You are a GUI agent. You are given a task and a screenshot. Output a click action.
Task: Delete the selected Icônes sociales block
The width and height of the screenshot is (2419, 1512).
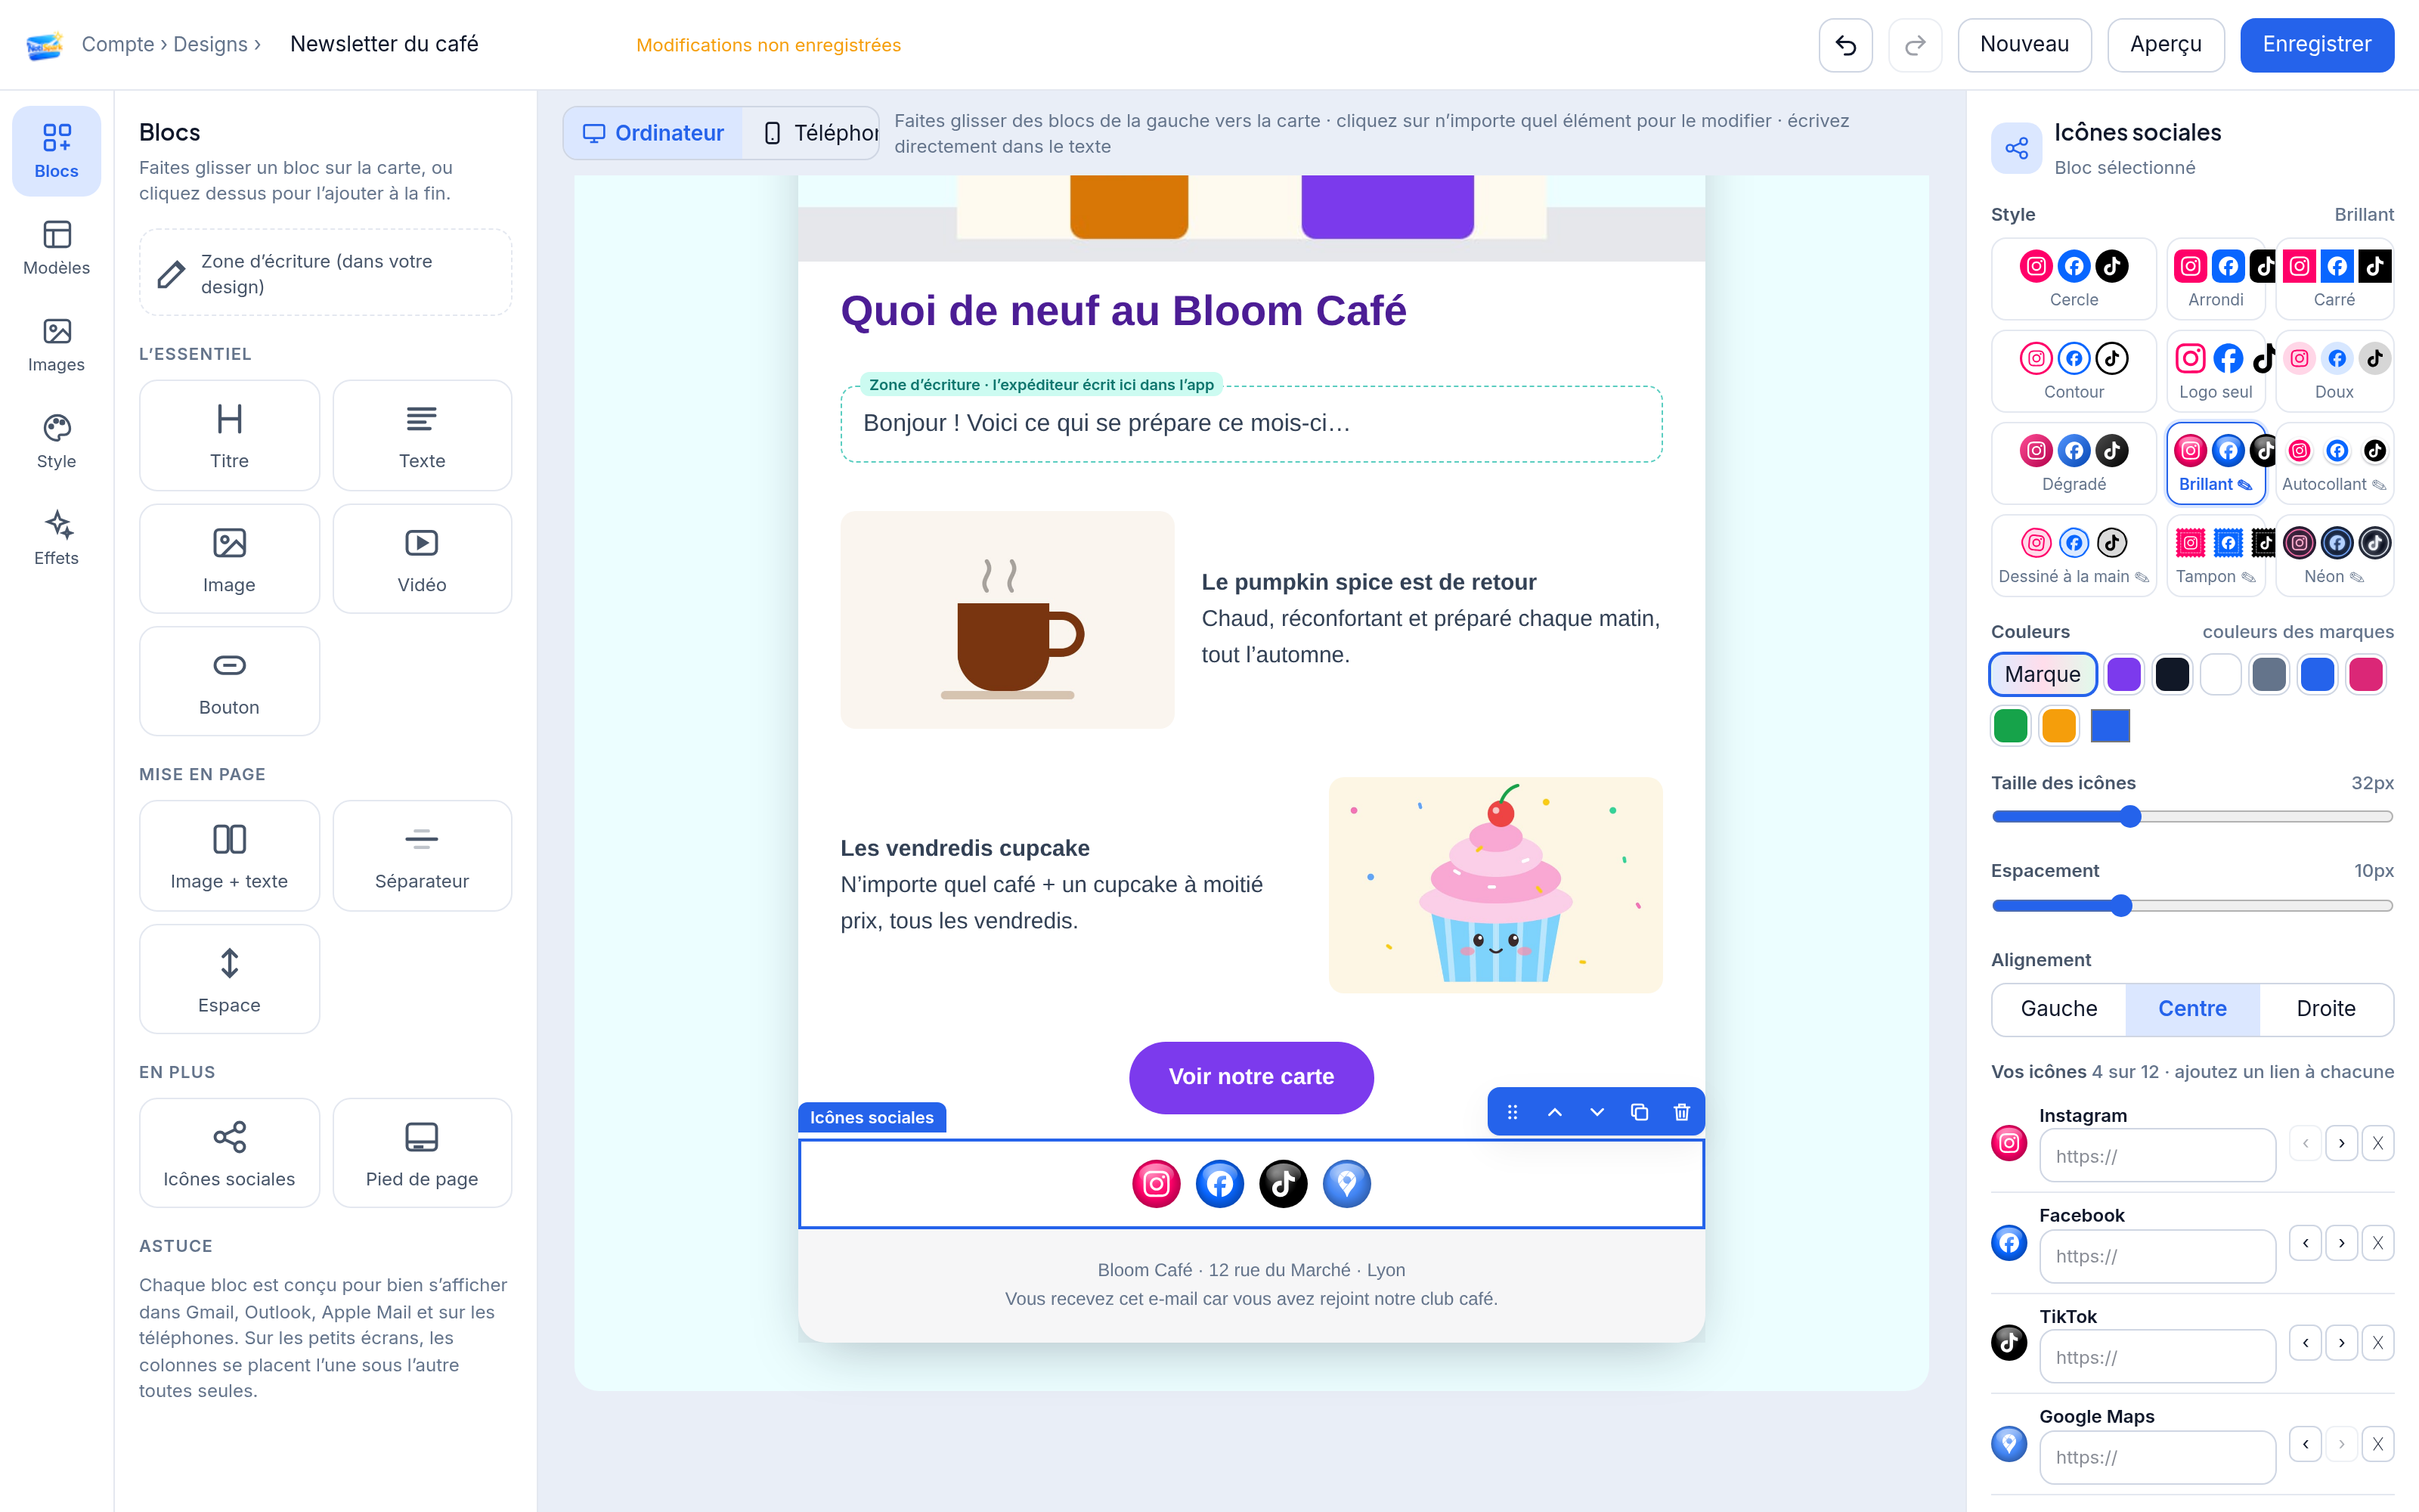1681,1112
